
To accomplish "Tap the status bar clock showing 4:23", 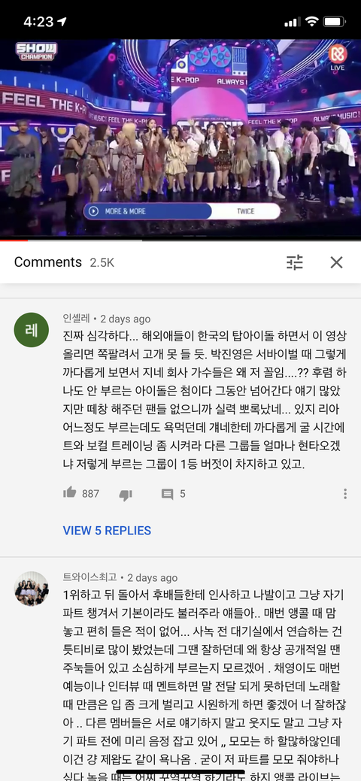I will tap(38, 22).
